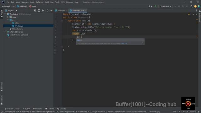Click the indexes download notification message
201x113 pixels.
click(x=82, y=112)
